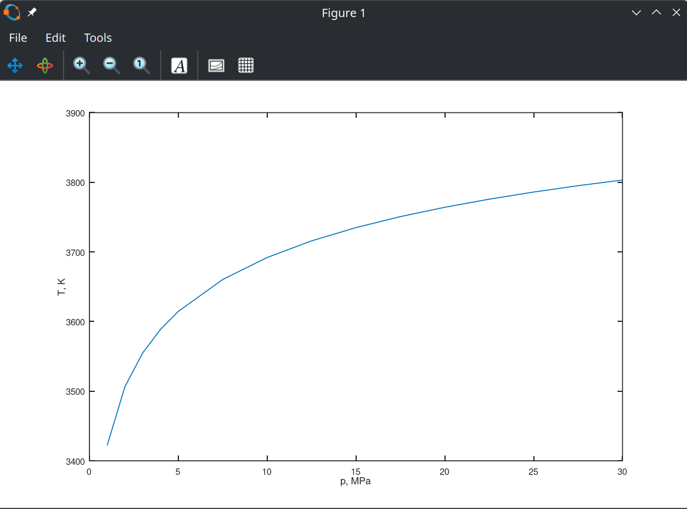This screenshot has height=509, width=687.
Task: Open the Tools menu
Action: pyautogui.click(x=97, y=38)
